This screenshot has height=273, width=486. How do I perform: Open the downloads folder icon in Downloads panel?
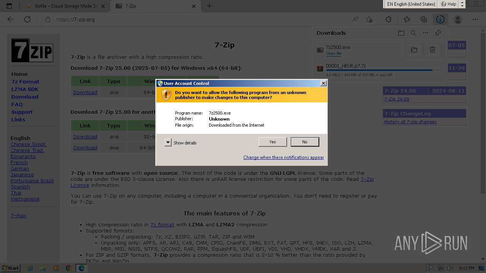pos(401,33)
